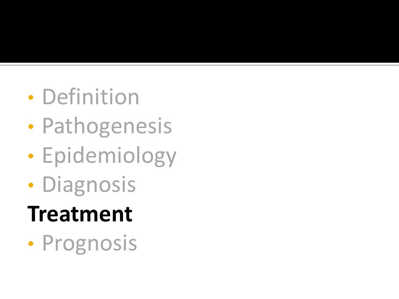Click the capital E in Epidemiology

click(x=47, y=155)
